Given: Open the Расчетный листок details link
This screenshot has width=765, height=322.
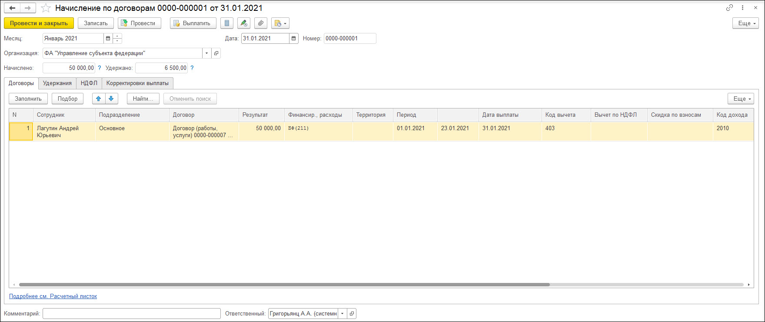Looking at the screenshot, I should click(53, 296).
